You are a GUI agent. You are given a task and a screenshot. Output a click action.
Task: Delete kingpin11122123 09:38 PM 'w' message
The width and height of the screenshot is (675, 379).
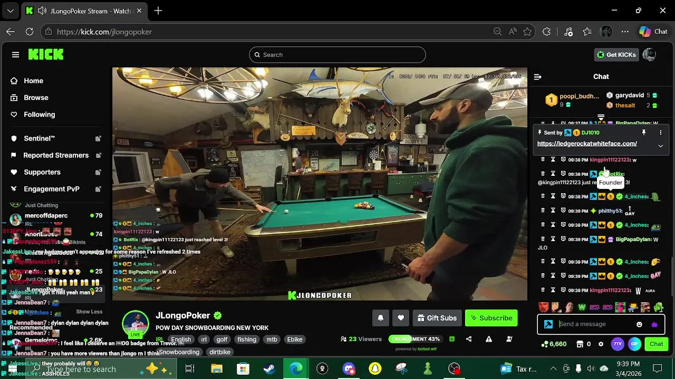tap(543, 159)
